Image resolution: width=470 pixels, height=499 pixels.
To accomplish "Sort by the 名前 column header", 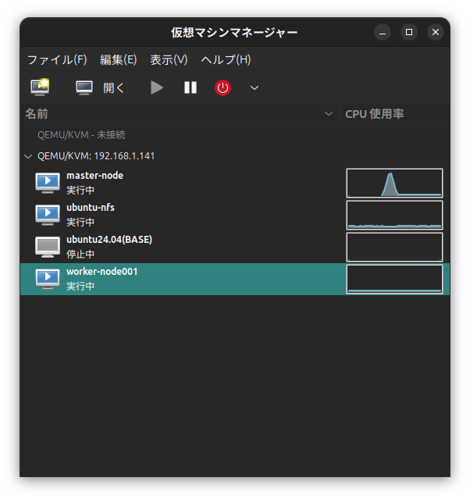I will click(x=180, y=113).
